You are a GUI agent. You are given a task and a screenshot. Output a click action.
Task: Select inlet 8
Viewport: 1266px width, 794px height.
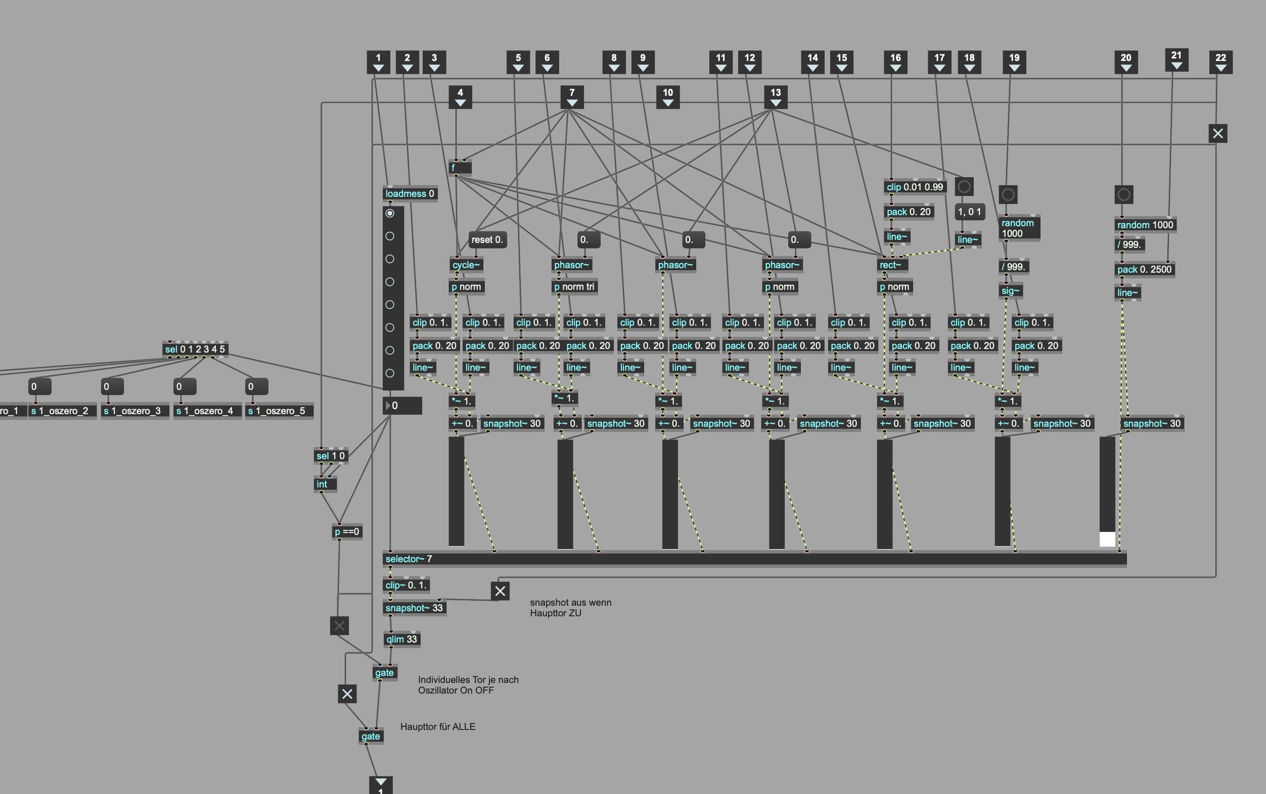tap(613, 62)
